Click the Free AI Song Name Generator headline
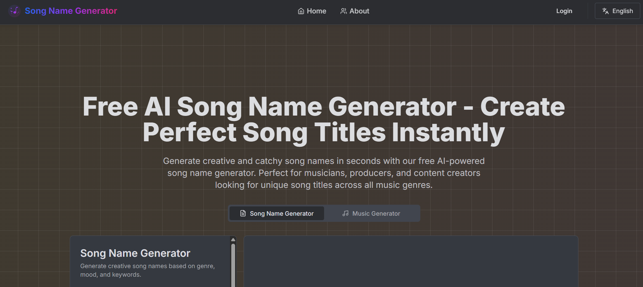This screenshot has height=287, width=643. point(324,119)
